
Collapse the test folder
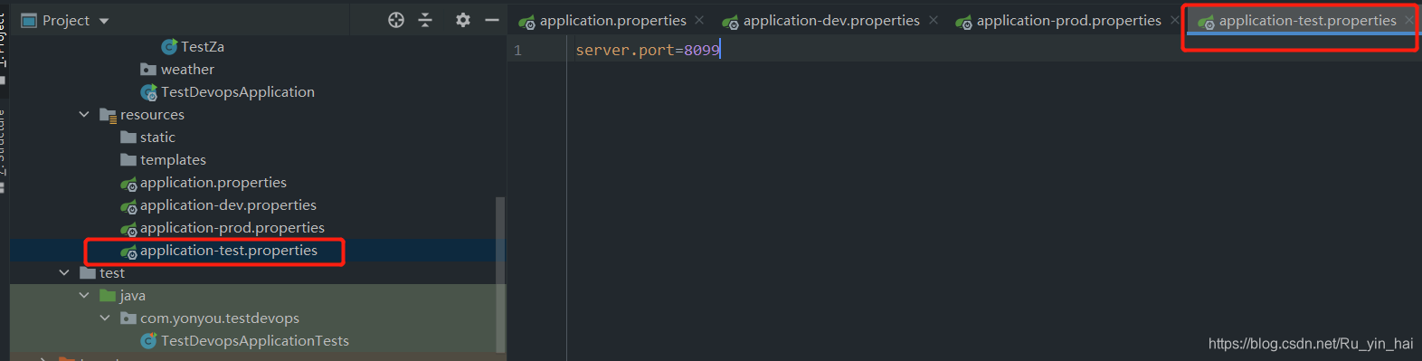point(63,272)
